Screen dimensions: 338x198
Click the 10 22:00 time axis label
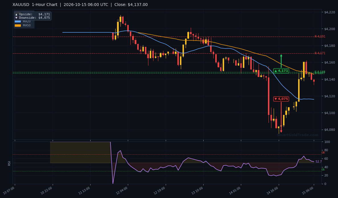pyautogui.click(x=47, y=191)
